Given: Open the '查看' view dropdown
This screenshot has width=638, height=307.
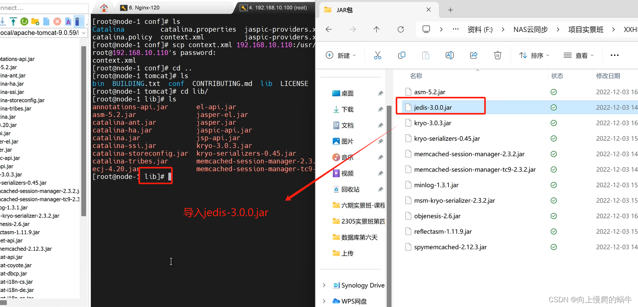Looking at the screenshot, I should pyautogui.click(x=579, y=55).
